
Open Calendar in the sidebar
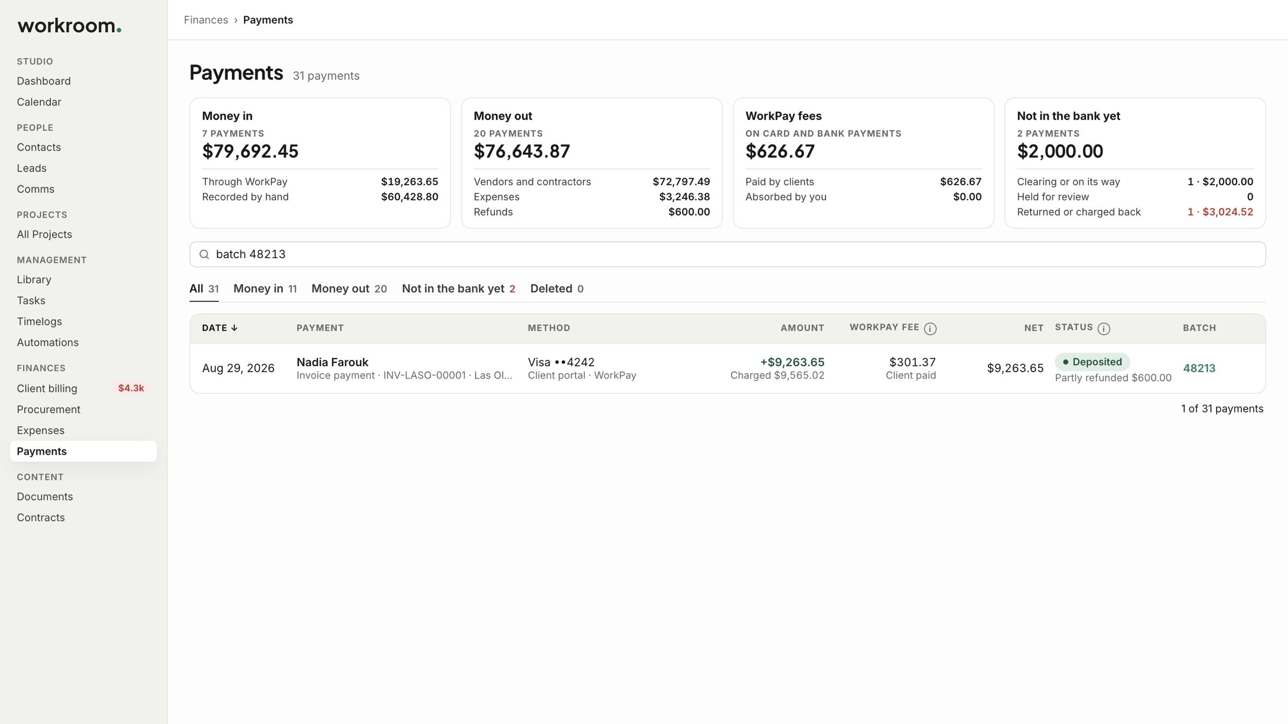(39, 102)
